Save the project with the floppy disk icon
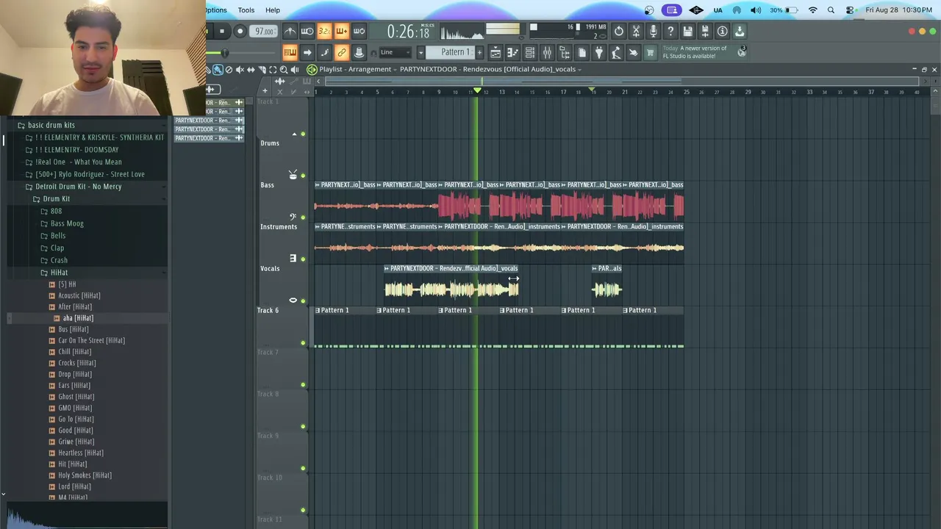 (x=687, y=31)
